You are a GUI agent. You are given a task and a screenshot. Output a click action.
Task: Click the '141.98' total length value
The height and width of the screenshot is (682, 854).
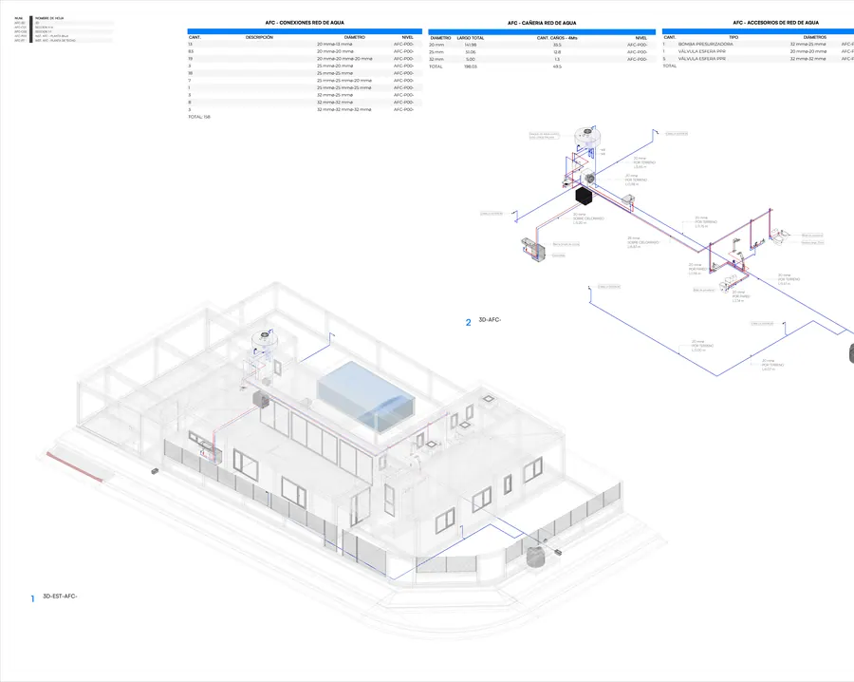click(x=470, y=45)
